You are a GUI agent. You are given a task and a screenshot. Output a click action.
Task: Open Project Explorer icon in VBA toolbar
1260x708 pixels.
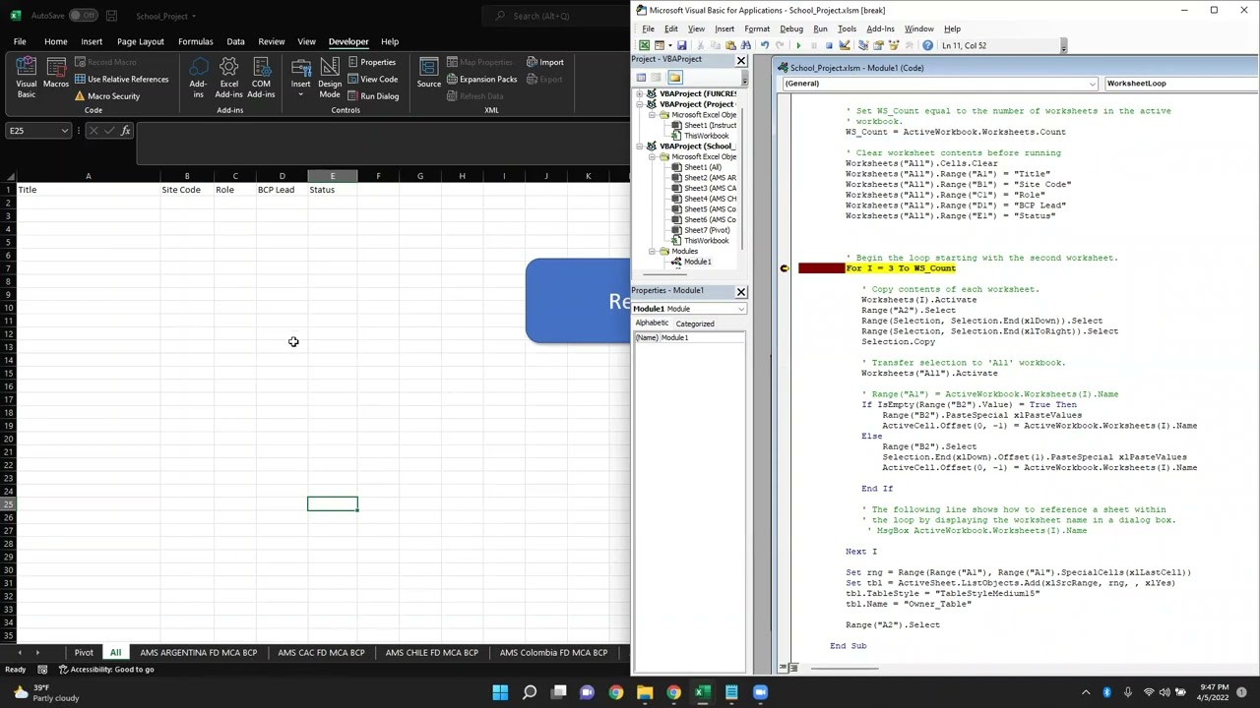863,45
